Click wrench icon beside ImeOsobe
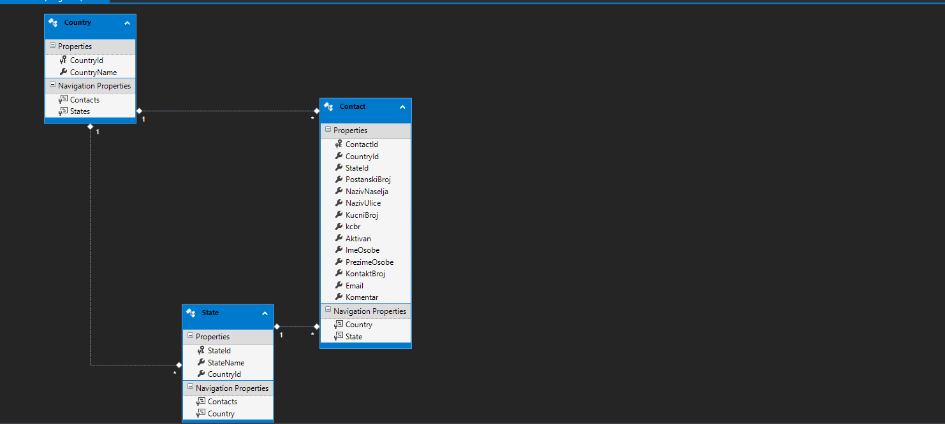 (339, 250)
